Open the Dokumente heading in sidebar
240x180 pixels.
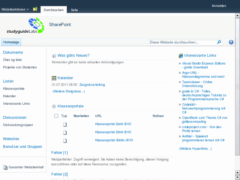[13, 53]
